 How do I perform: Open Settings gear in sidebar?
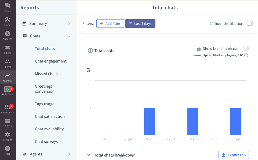click(x=8, y=135)
